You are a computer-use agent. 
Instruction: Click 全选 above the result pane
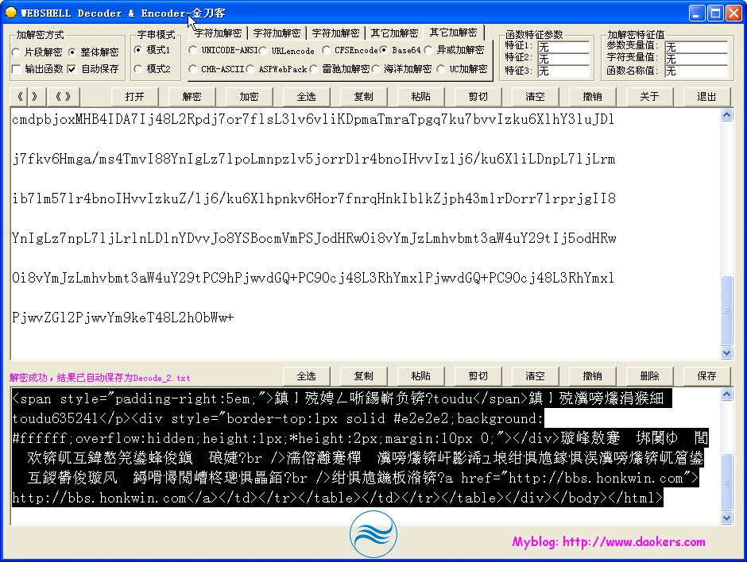pyautogui.click(x=306, y=376)
